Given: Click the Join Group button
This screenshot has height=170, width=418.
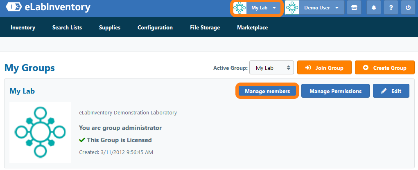Looking at the screenshot, I should pos(324,68).
